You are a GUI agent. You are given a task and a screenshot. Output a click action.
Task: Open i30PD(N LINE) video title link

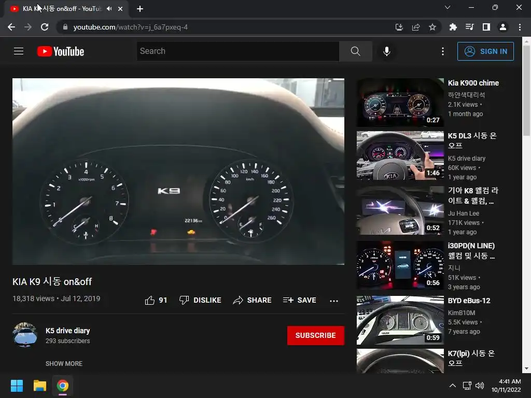(x=471, y=250)
